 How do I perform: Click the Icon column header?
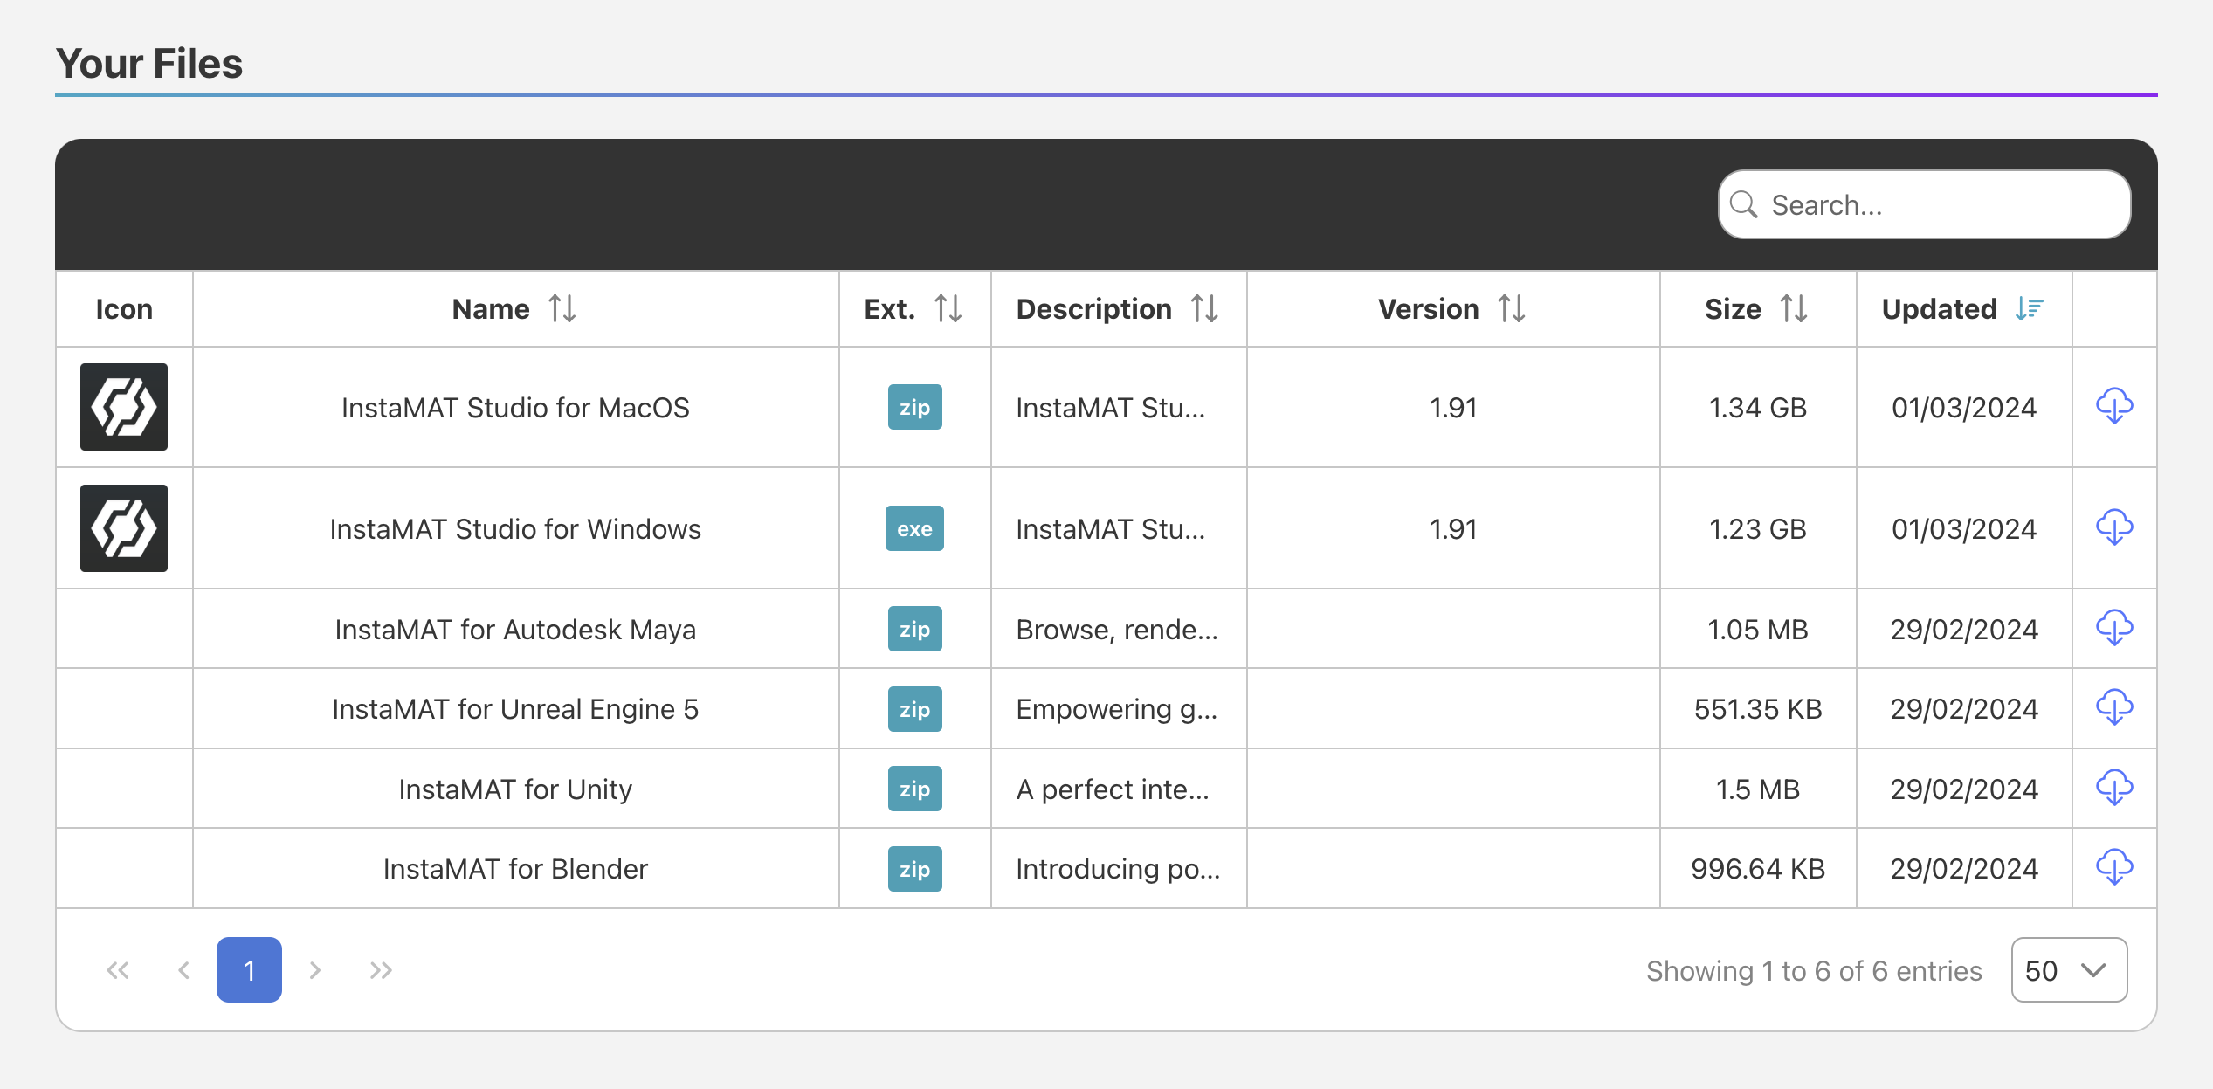coord(124,309)
